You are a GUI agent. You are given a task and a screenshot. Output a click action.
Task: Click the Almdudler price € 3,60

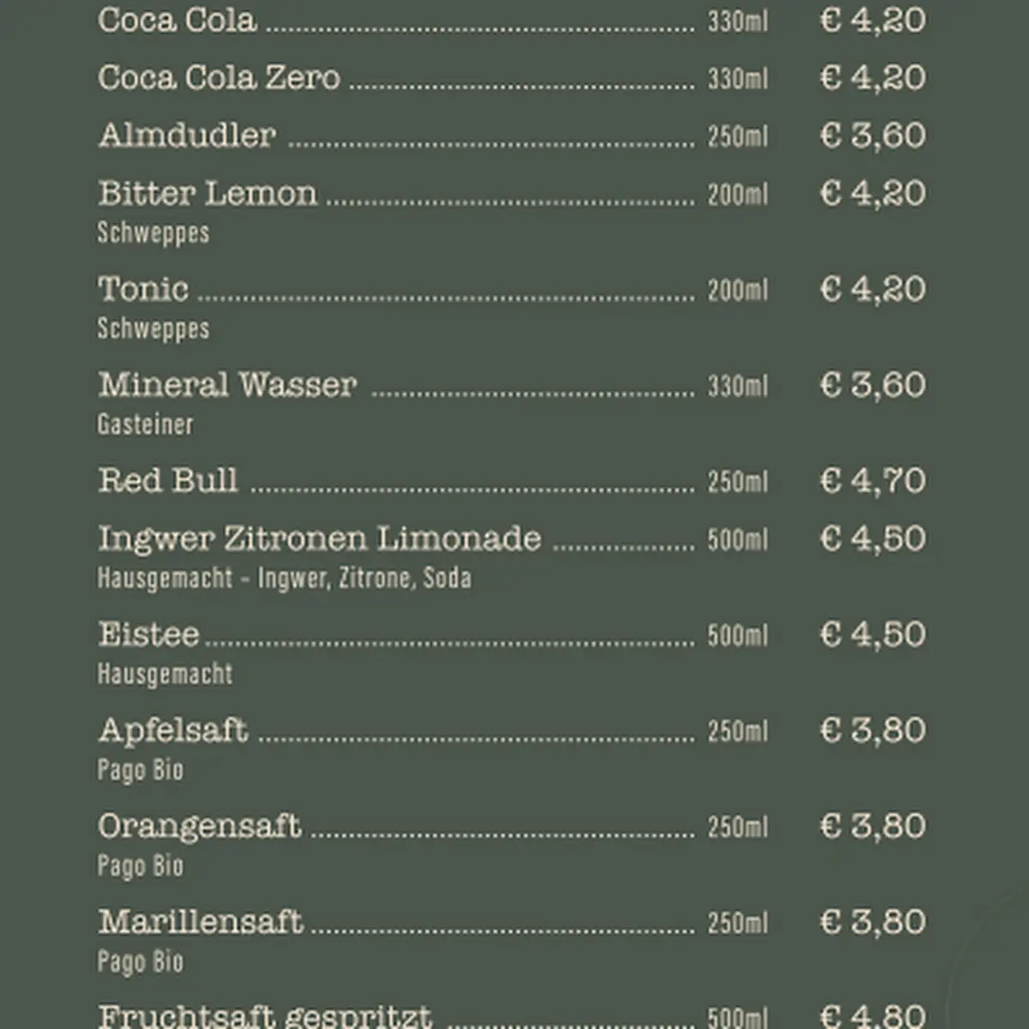pos(873,135)
